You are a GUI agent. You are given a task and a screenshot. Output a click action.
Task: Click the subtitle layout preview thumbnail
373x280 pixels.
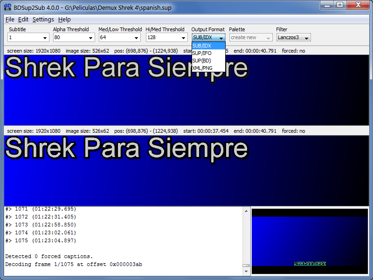pyautogui.click(x=310, y=241)
